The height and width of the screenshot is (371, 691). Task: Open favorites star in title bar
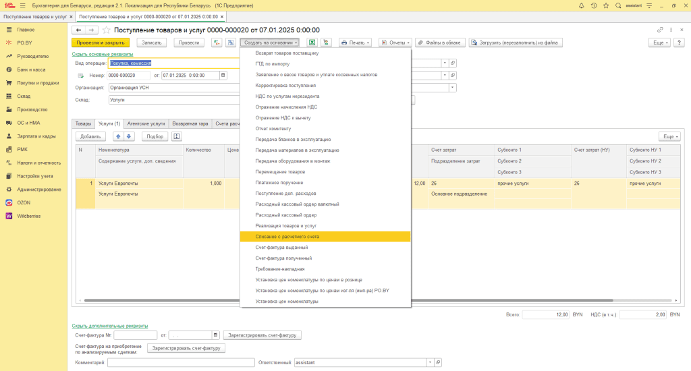[x=606, y=5]
